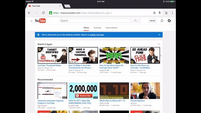Viewport: 201px width, 113px height.
Task: Open the jacksfilms channel name
Action: click(72, 105)
